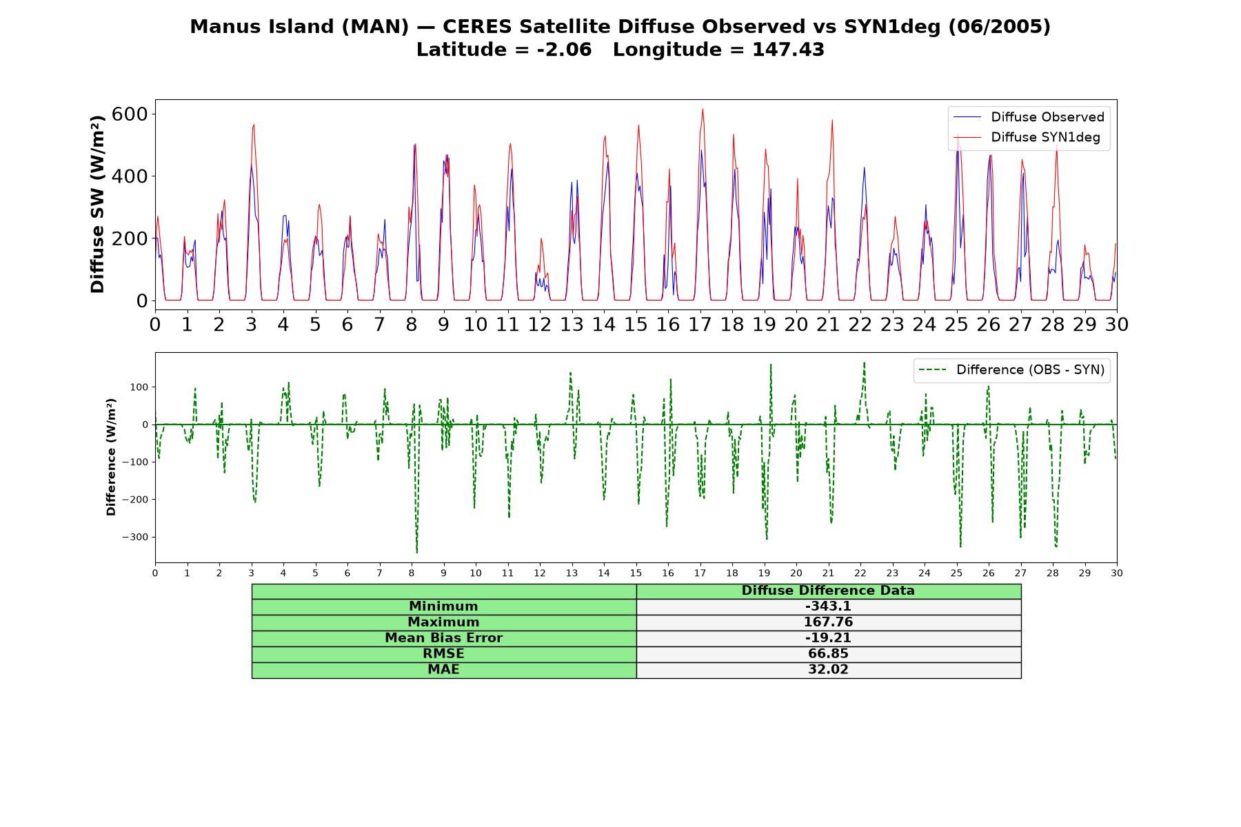Screen dimensions: 1241x827
Task: Click the Mean Bias Error row label
Action: click(x=443, y=638)
